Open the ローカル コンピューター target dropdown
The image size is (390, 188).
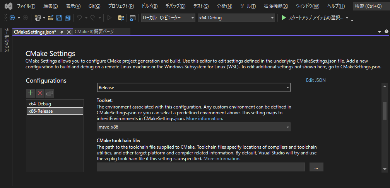168,18
